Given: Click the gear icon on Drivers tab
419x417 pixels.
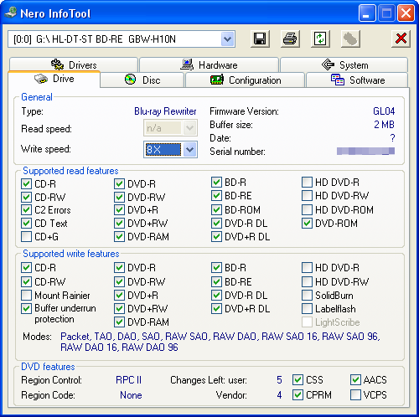Looking at the screenshot, I should coord(57,64).
